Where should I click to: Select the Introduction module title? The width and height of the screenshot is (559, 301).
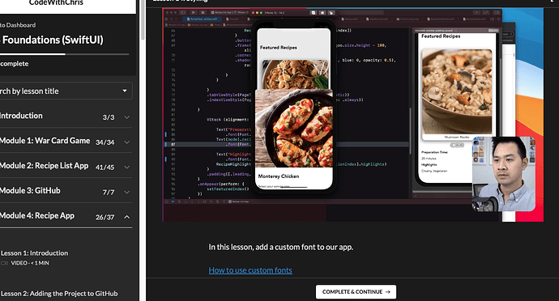click(21, 116)
